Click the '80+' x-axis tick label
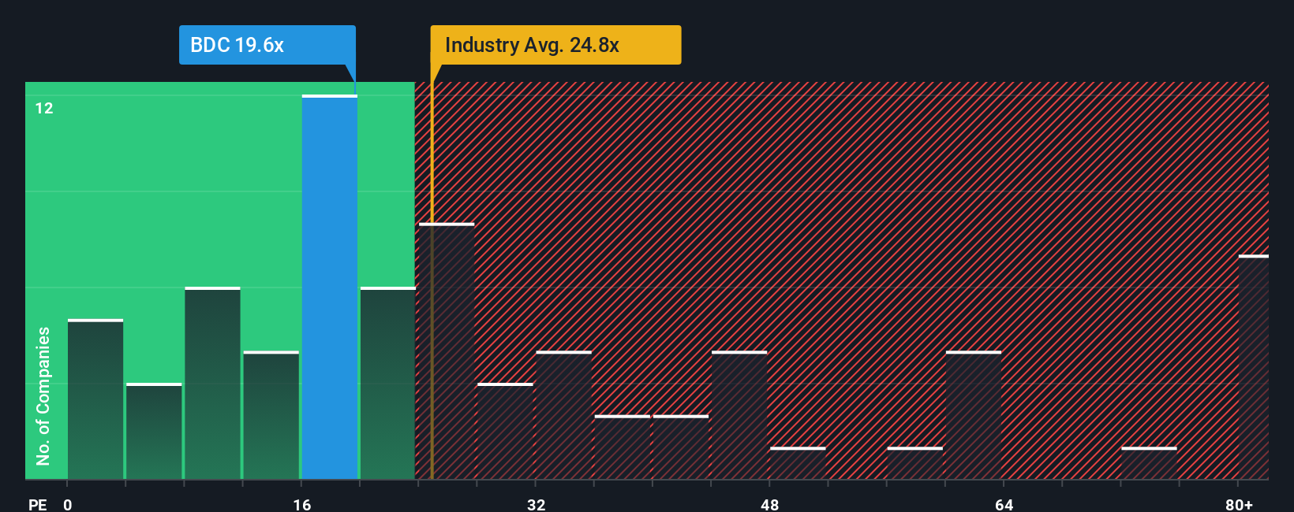Image resolution: width=1294 pixels, height=512 pixels. (1239, 504)
